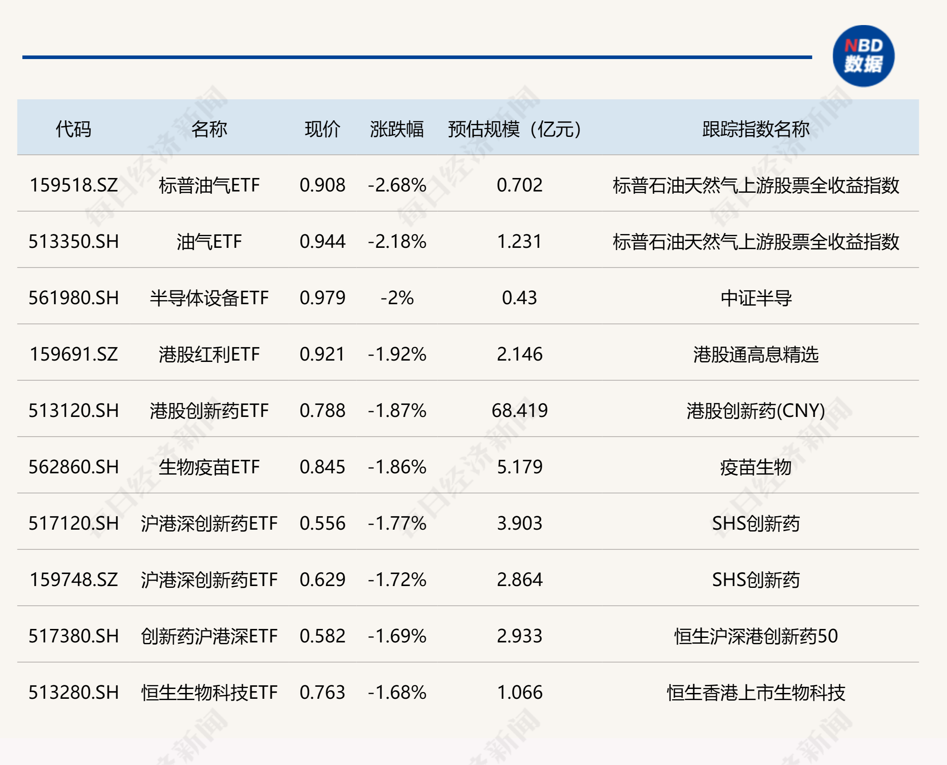Click the scale value 2.864
Screen dimensions: 947x765
tap(520, 580)
